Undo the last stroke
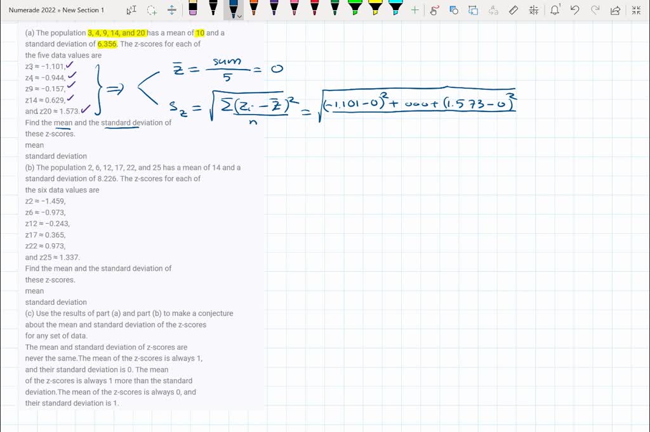The height and width of the screenshot is (432, 650). (x=576, y=10)
